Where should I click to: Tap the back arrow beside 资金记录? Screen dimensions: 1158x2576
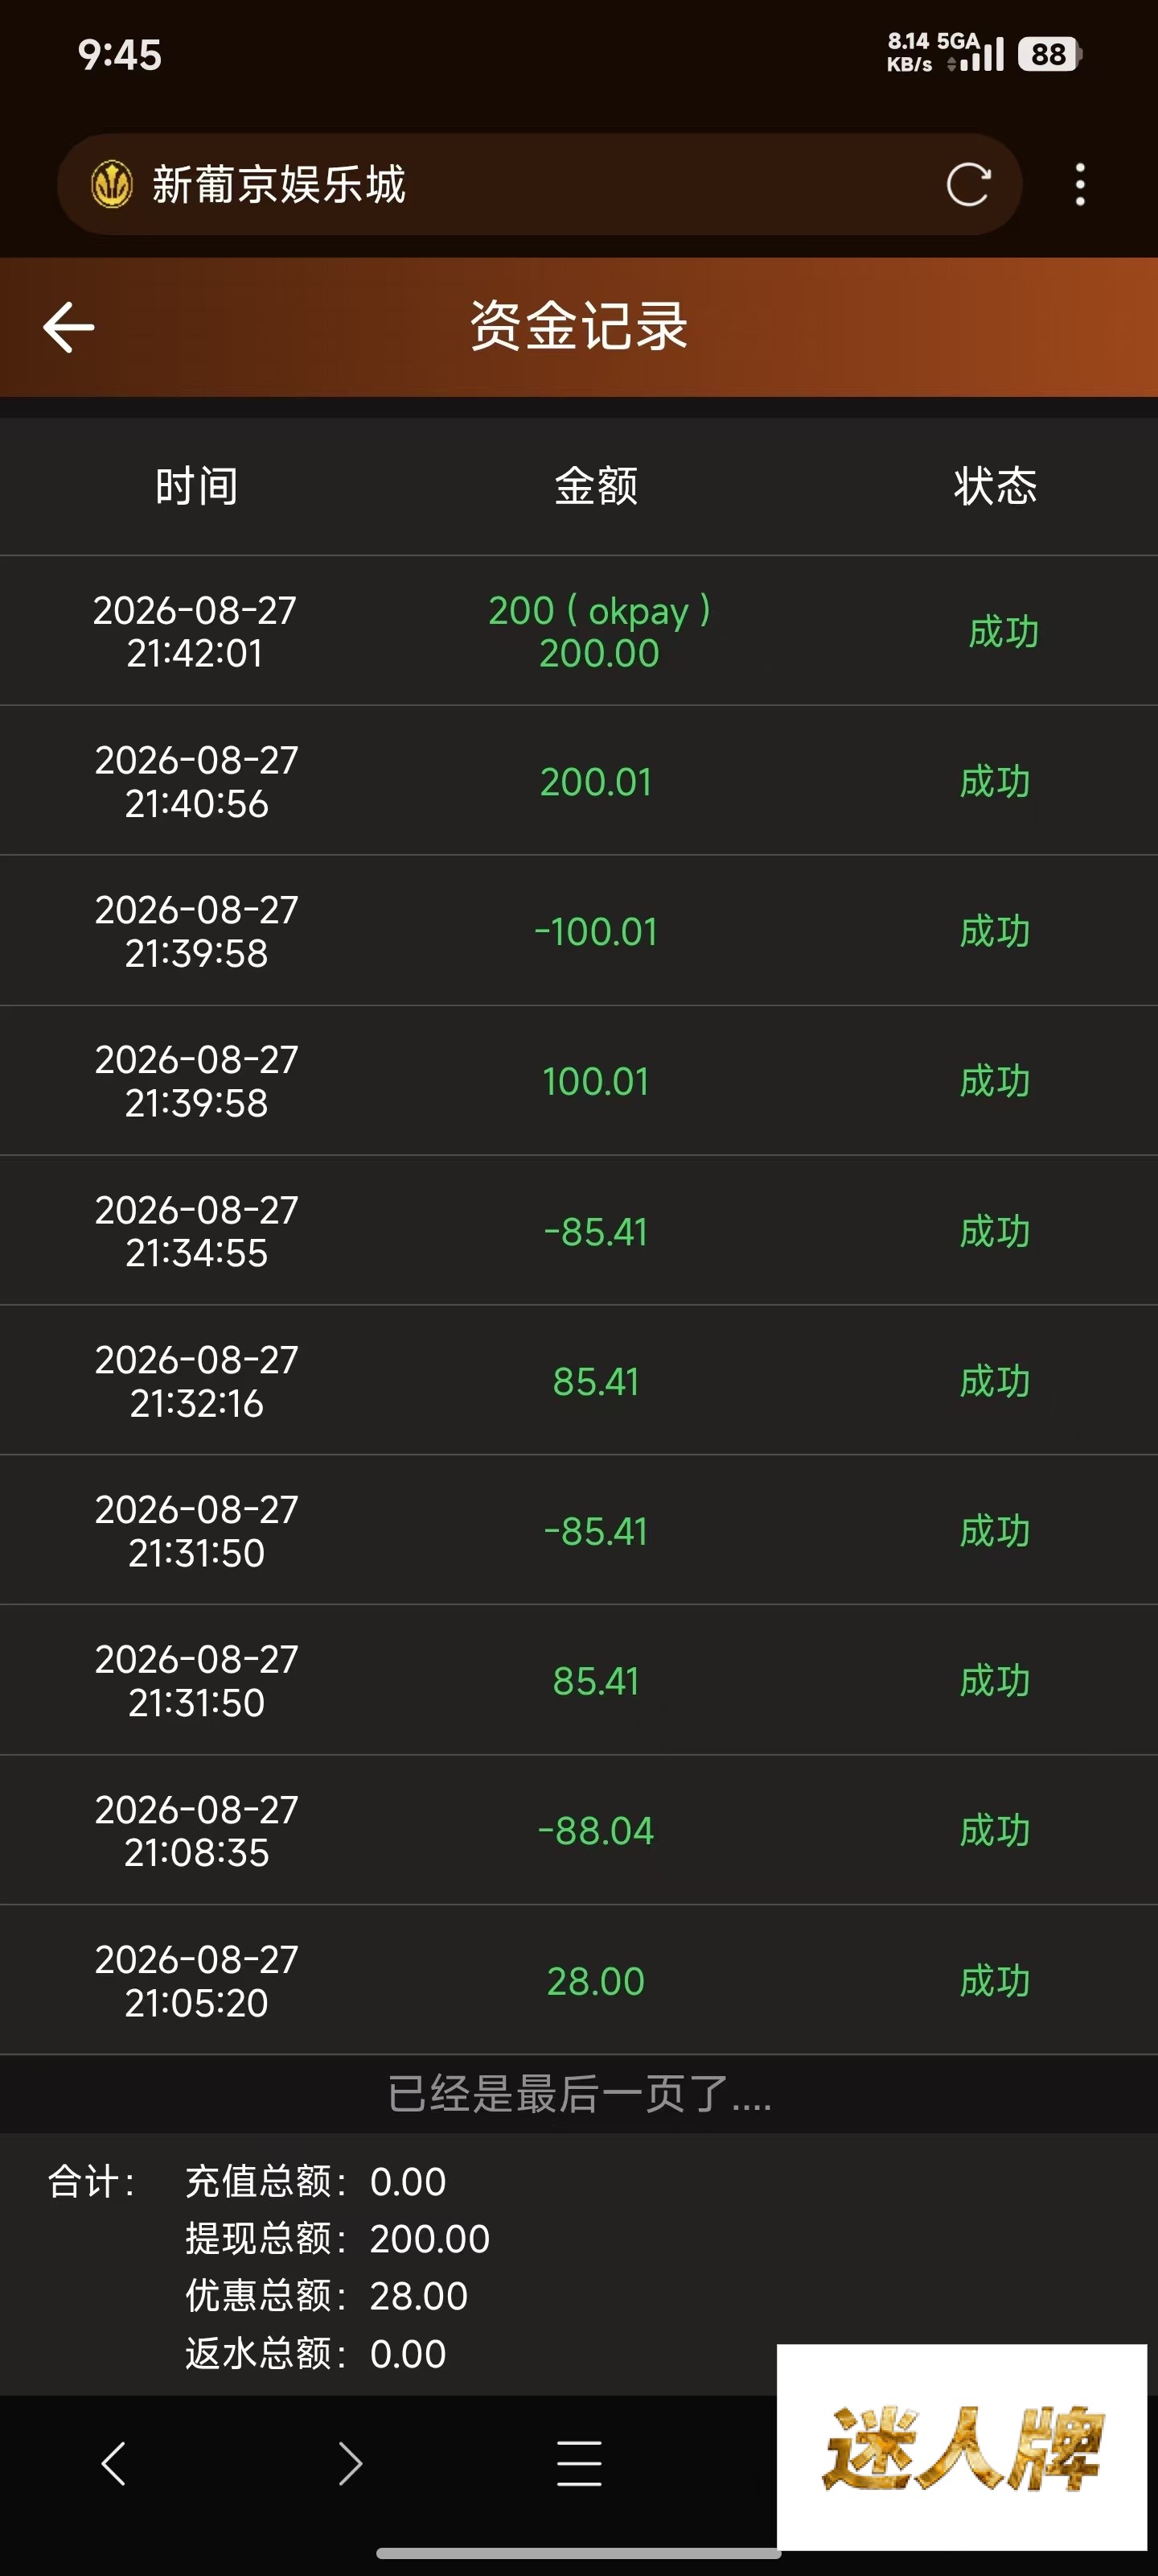69,327
